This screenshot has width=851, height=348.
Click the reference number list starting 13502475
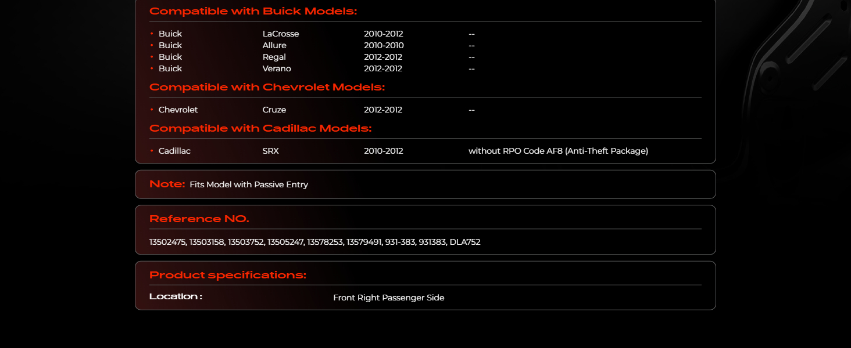click(x=315, y=242)
